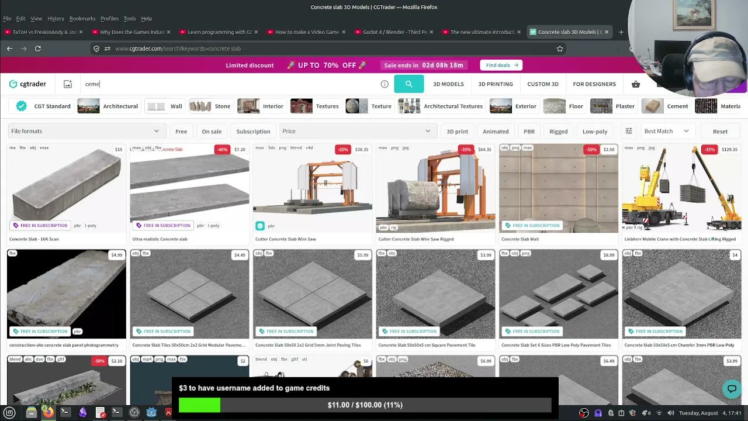Open the shopping basket

(636, 84)
